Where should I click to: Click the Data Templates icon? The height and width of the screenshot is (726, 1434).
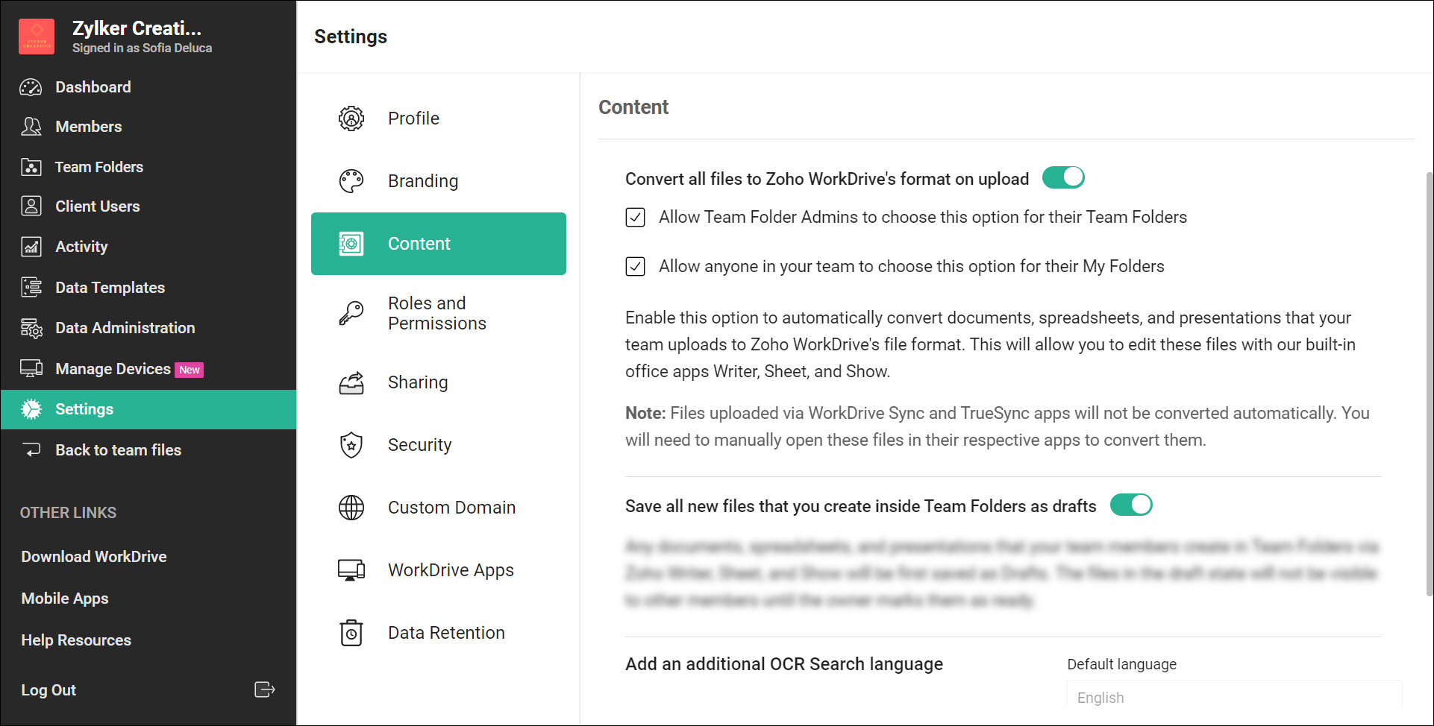click(31, 288)
